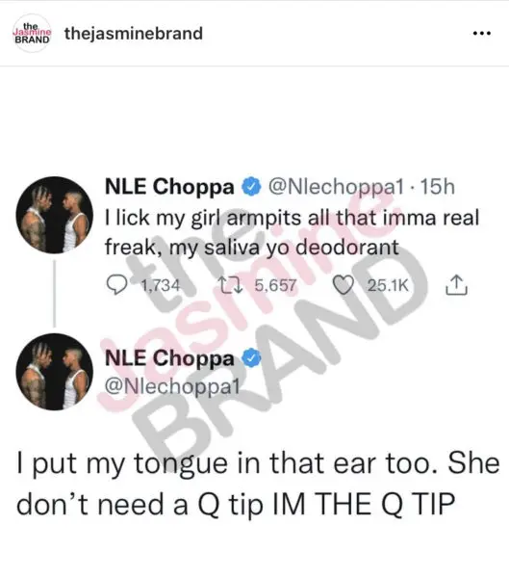Open thejasminebrand username link
509x578 pixels.
(134, 33)
